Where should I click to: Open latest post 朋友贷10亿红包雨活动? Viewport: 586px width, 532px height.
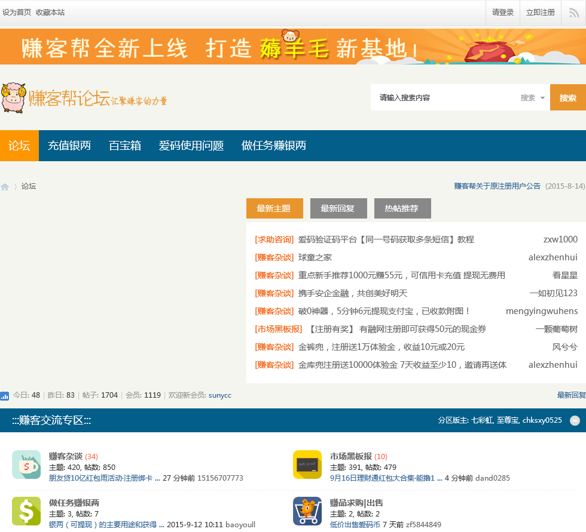coord(104,478)
